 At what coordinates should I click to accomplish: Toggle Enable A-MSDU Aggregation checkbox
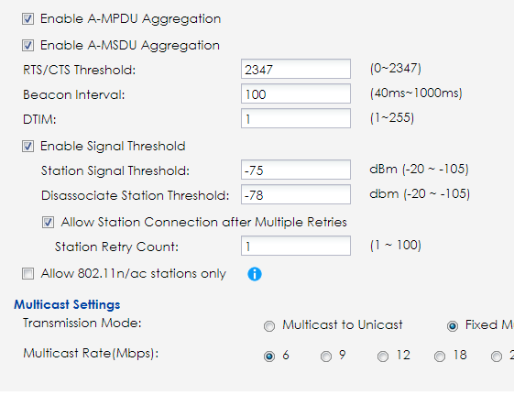tap(27, 45)
